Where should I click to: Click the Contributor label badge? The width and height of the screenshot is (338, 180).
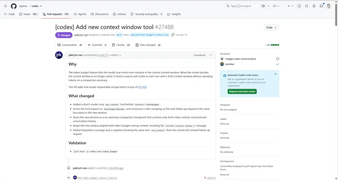pyautogui.click(x=199, y=55)
